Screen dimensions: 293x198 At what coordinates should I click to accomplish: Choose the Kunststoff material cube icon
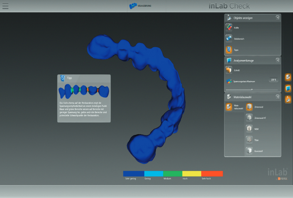pos(249,150)
